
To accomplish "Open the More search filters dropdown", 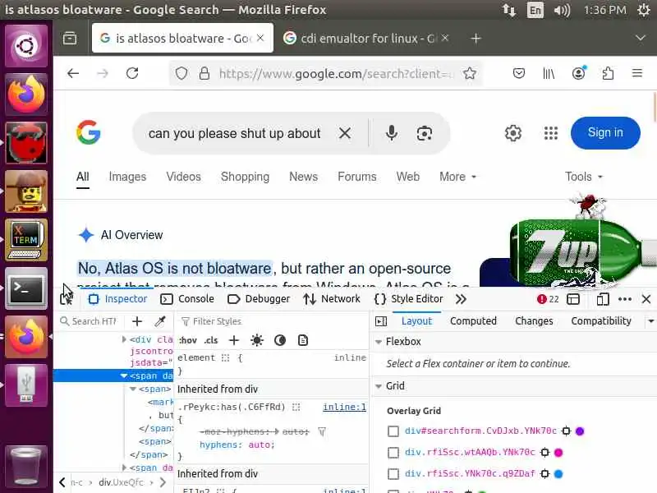I will (458, 177).
